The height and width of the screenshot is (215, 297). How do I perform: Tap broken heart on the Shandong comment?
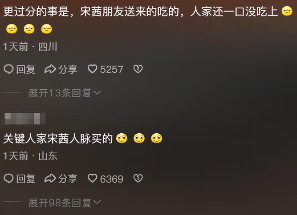click(138, 179)
